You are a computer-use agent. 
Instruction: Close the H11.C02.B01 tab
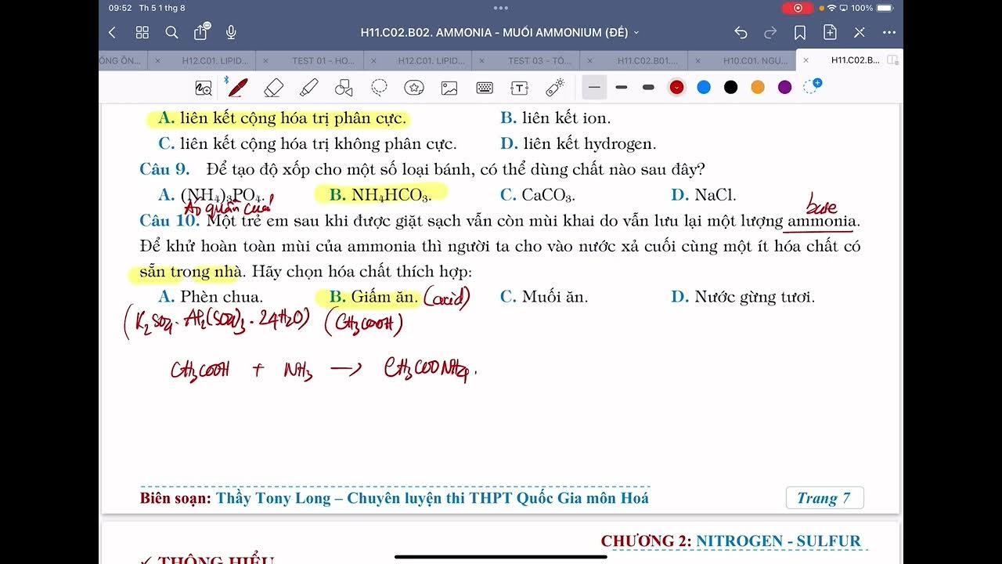pos(589,60)
